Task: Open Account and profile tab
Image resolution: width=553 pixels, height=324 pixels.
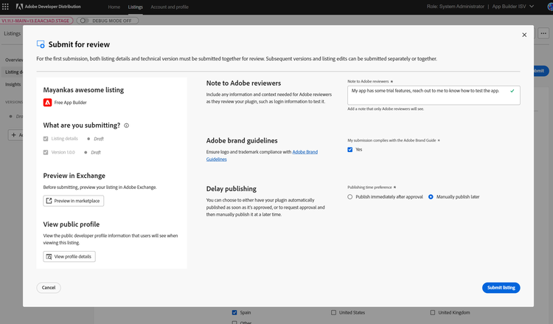Action: [x=170, y=7]
